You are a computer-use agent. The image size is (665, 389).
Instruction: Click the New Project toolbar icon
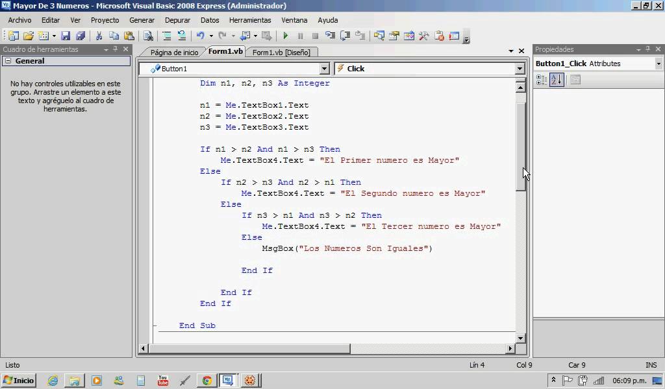14,36
